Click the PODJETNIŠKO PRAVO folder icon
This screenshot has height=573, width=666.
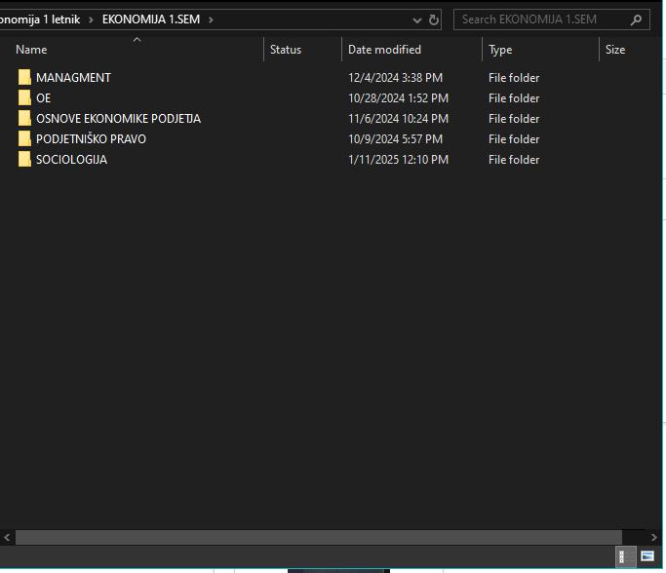tap(24, 139)
